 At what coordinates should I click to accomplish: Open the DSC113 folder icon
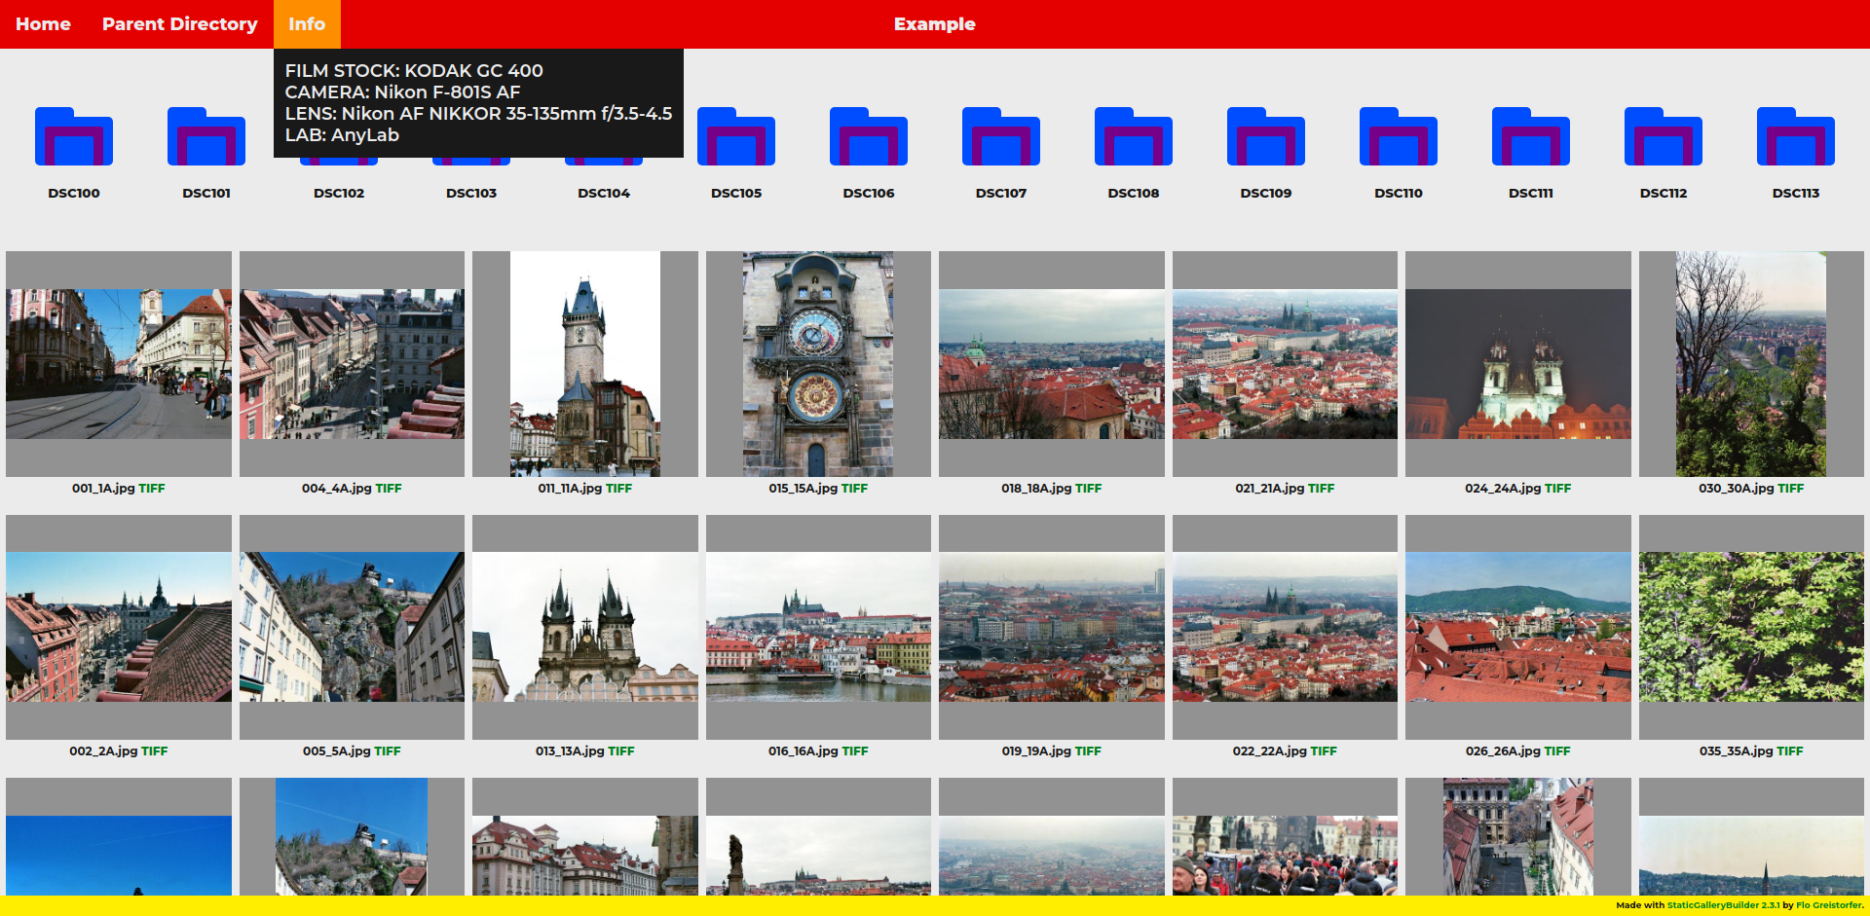[x=1796, y=137]
